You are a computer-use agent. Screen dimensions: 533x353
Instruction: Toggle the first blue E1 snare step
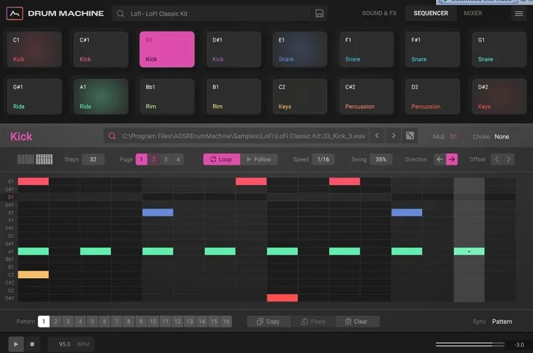158,212
